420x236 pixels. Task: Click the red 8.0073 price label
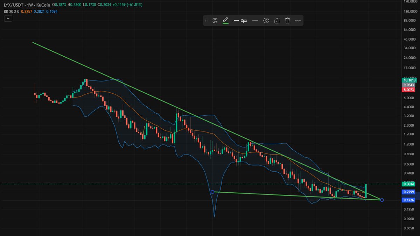pyautogui.click(x=409, y=90)
